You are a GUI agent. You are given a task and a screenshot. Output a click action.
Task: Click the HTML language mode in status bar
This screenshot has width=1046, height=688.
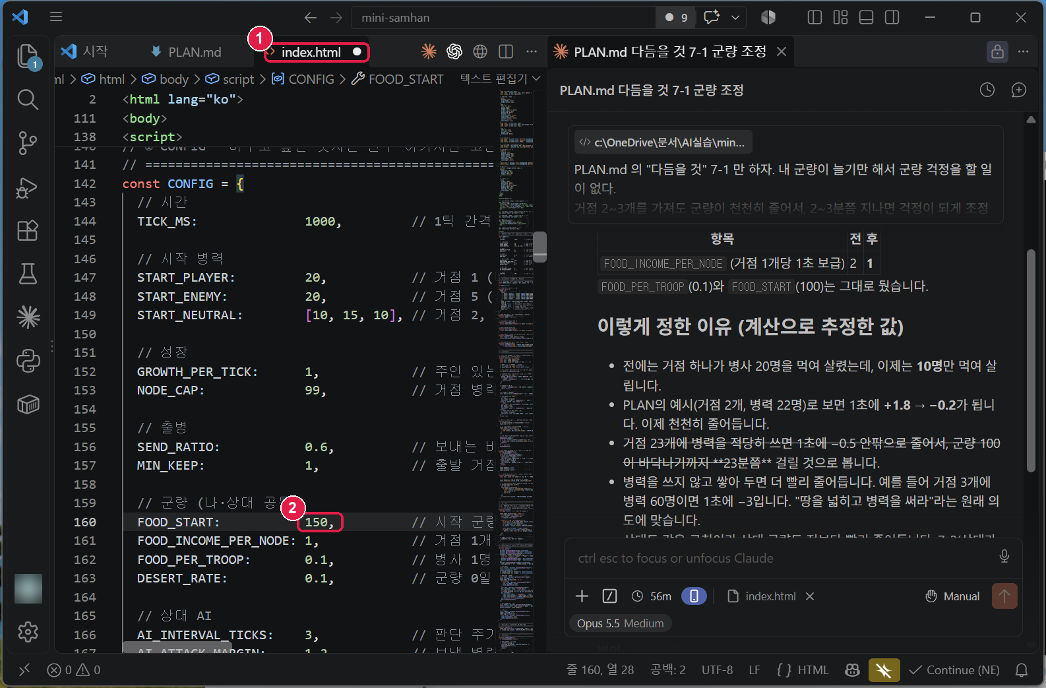coord(803,670)
